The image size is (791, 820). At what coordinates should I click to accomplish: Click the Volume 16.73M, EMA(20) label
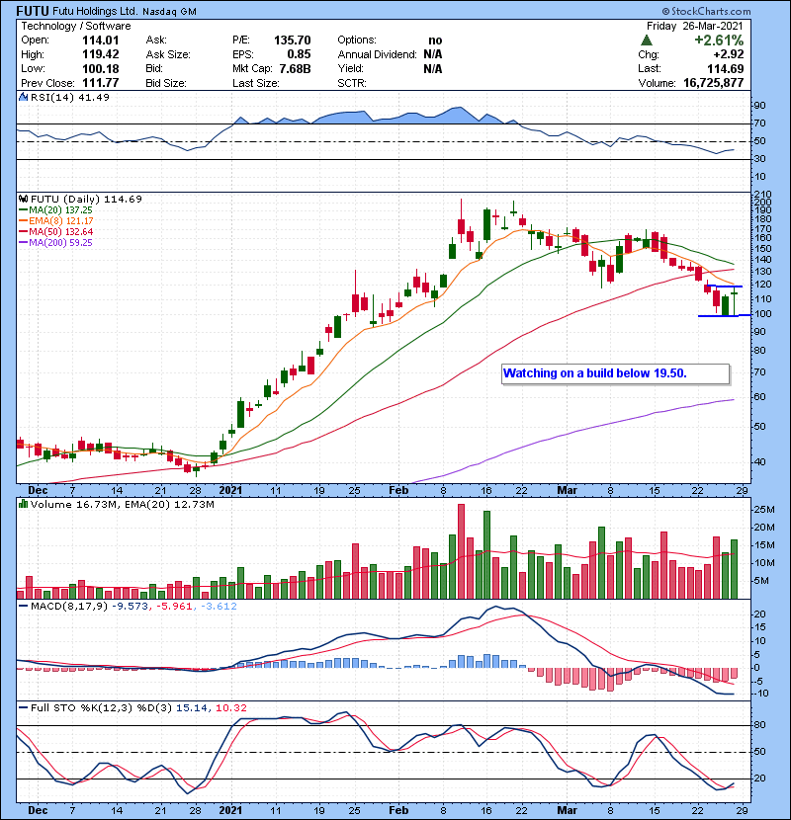click(x=123, y=505)
